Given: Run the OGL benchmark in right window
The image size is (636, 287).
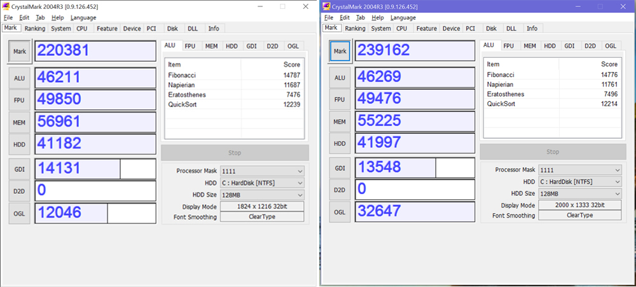Looking at the screenshot, I should [340, 212].
